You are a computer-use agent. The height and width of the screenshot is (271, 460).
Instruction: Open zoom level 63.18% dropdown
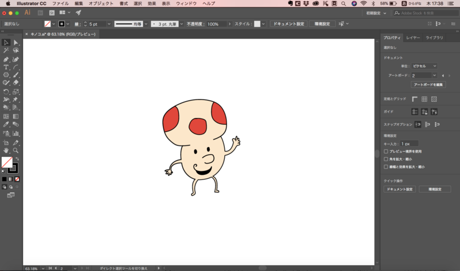pos(43,268)
